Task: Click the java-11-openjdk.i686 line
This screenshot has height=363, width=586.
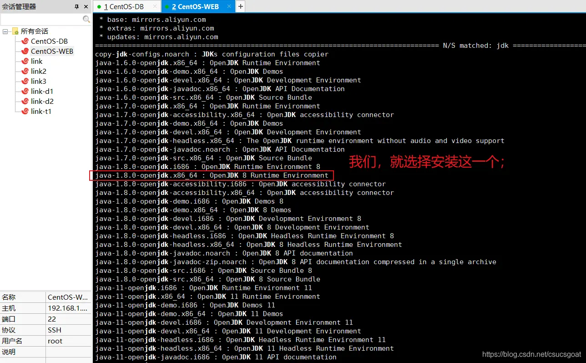Action: 203,288
